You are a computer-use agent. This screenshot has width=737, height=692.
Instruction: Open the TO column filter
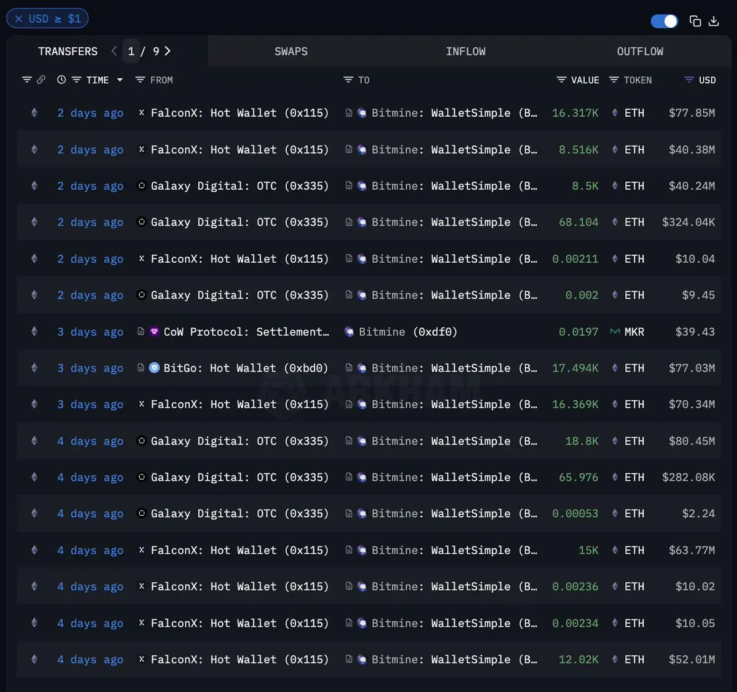348,80
